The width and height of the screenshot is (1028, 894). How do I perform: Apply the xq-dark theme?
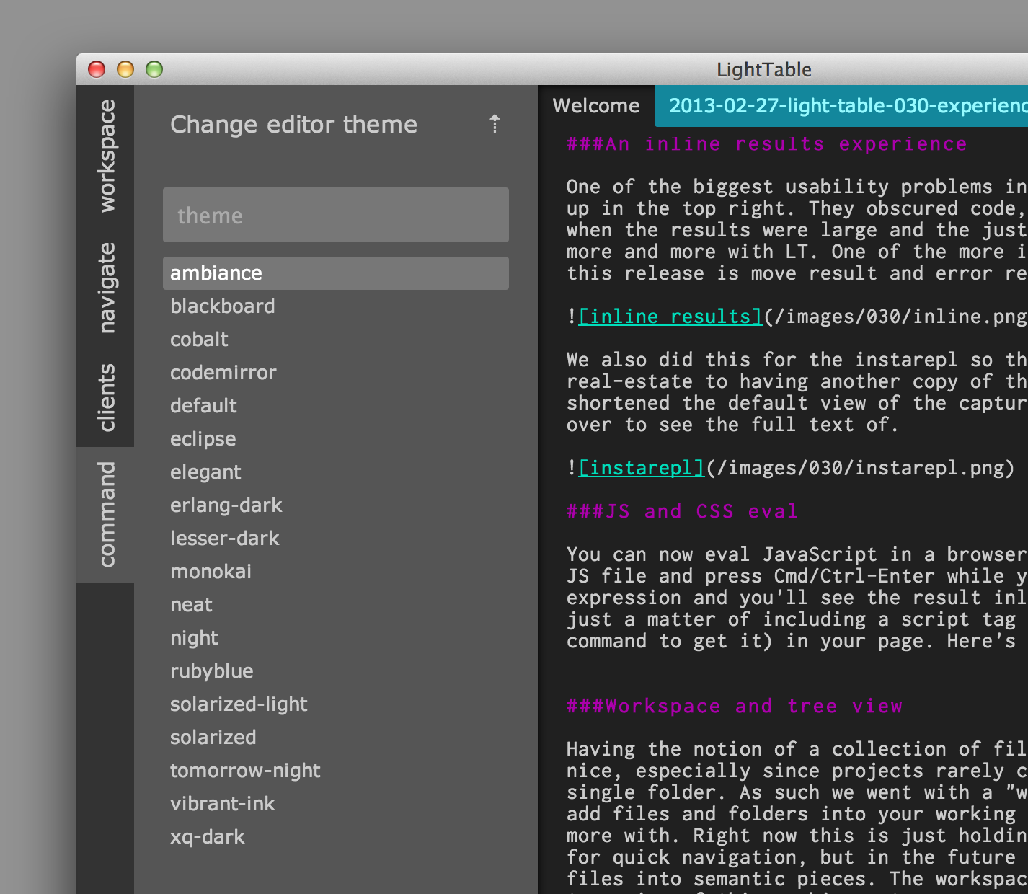(x=208, y=837)
